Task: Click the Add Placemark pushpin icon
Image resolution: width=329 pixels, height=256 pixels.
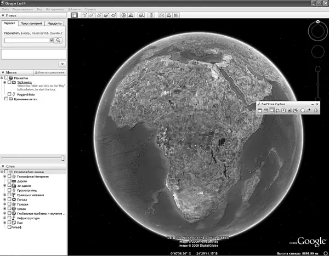Action: (84, 15)
